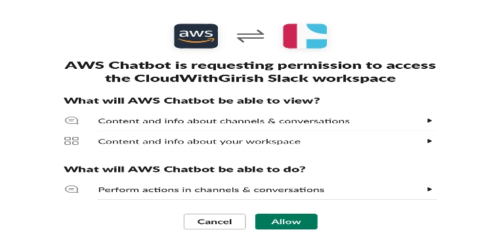Click 'AWS Chatbot is requesting permission to access' line
This screenshot has height=236, width=487.
coord(250,66)
